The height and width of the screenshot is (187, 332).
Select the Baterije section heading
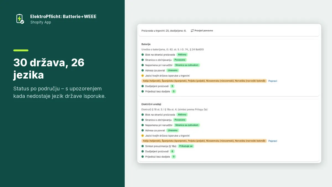146,44
